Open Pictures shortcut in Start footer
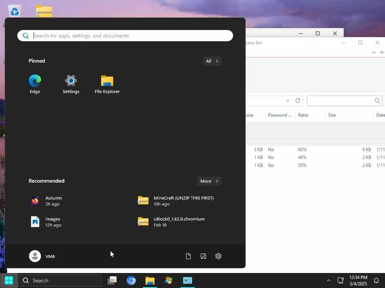The image size is (385, 288). pos(203,256)
